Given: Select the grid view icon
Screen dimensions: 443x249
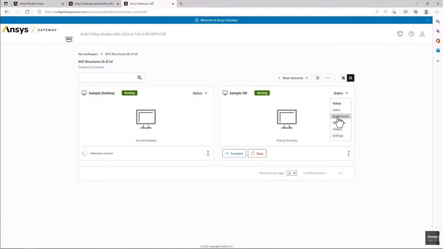Looking at the screenshot, I should point(350,78).
